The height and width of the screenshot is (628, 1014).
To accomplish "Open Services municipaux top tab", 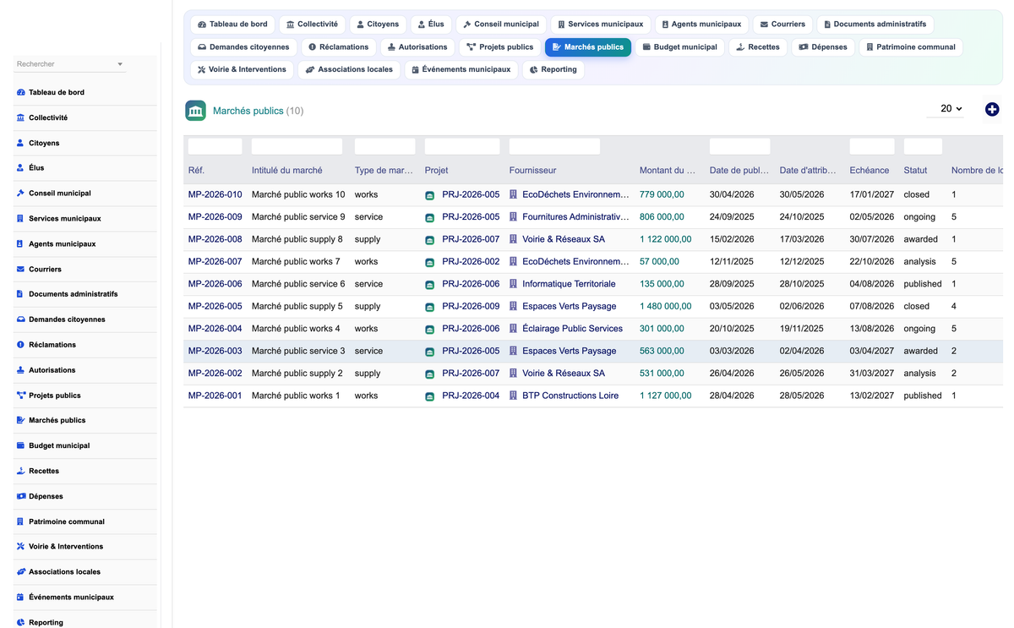I will click(600, 25).
